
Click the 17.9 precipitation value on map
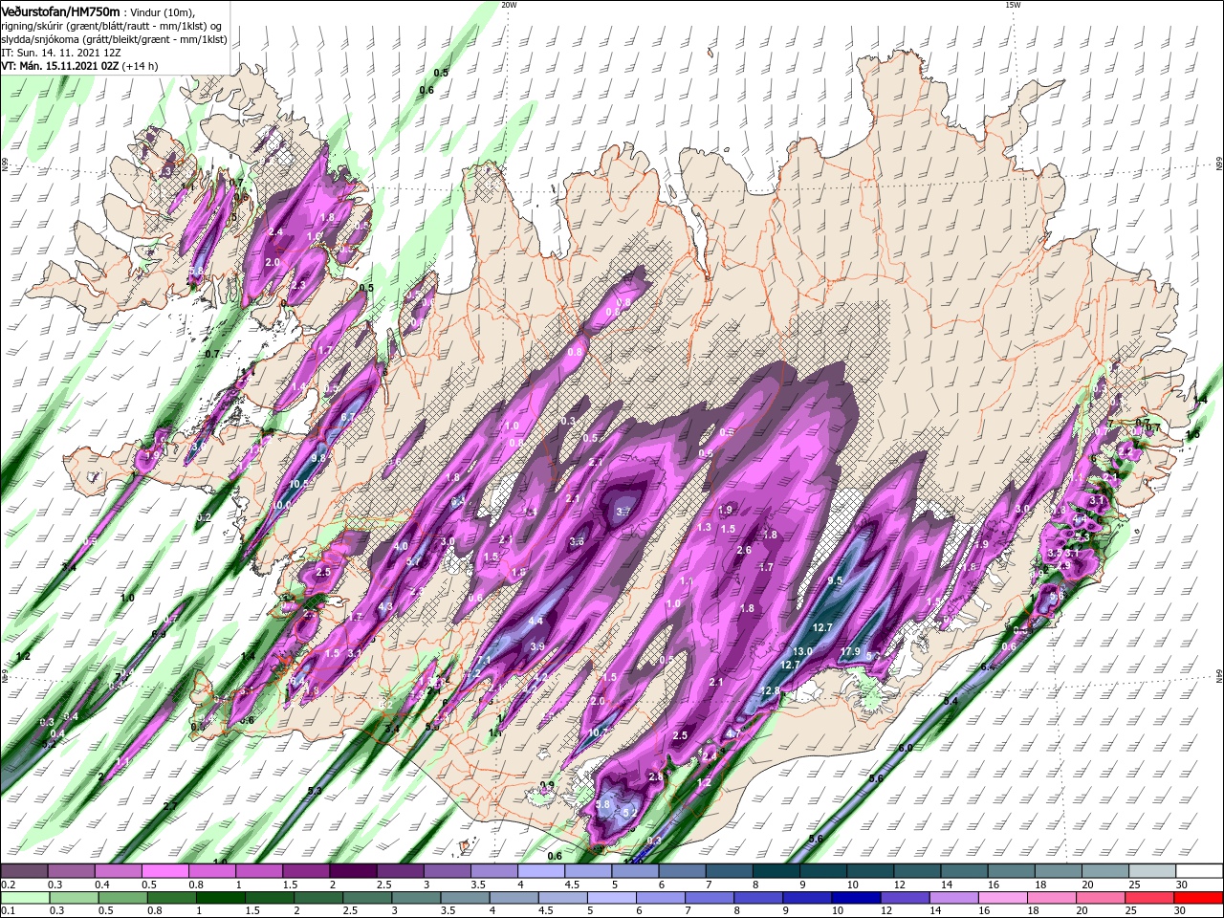[x=850, y=652]
